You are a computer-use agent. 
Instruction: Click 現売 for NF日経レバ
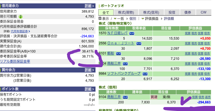pos(194,33)
